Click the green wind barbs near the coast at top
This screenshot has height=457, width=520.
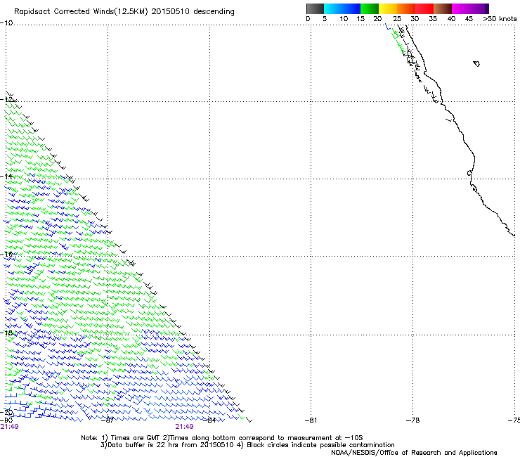pyautogui.click(x=398, y=41)
